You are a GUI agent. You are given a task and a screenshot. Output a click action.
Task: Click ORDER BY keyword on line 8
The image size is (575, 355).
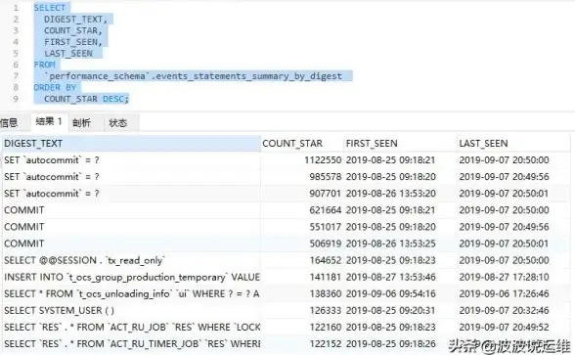pyautogui.click(x=55, y=88)
